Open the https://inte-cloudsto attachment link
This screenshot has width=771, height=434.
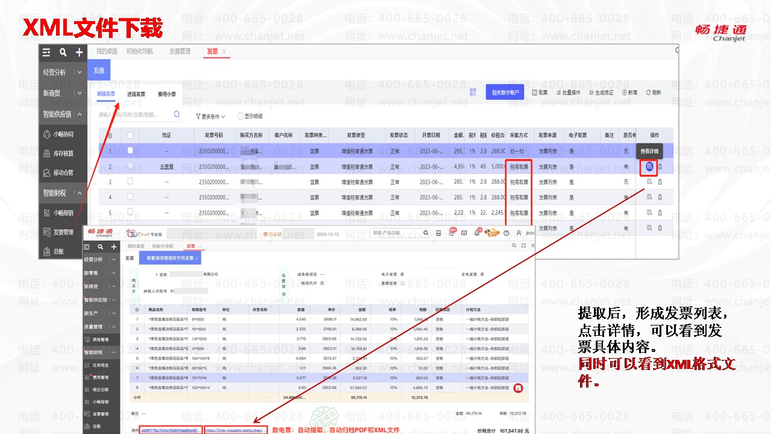[235, 430]
